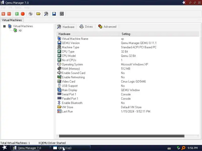Switch to the Hardware tab
202x151 pixels.
pyautogui.click(x=66, y=27)
